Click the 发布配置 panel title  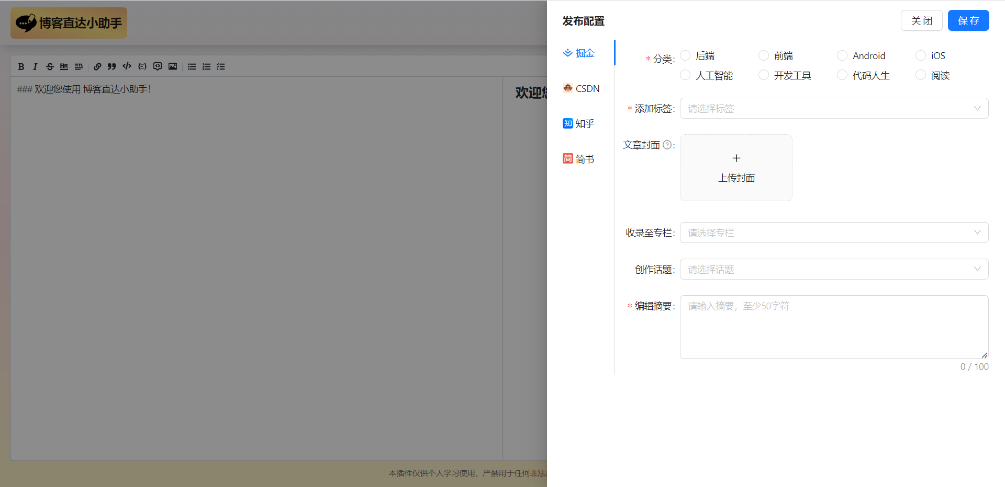(x=584, y=21)
